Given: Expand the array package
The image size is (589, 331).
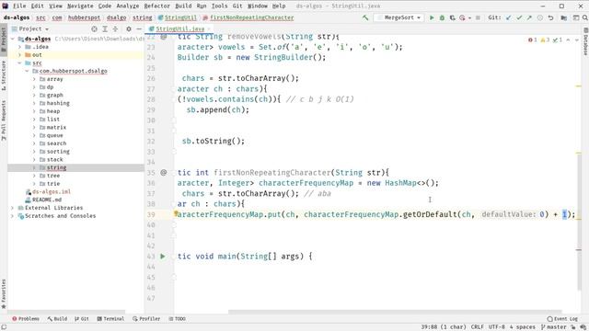Looking at the screenshot, I should 34,79.
